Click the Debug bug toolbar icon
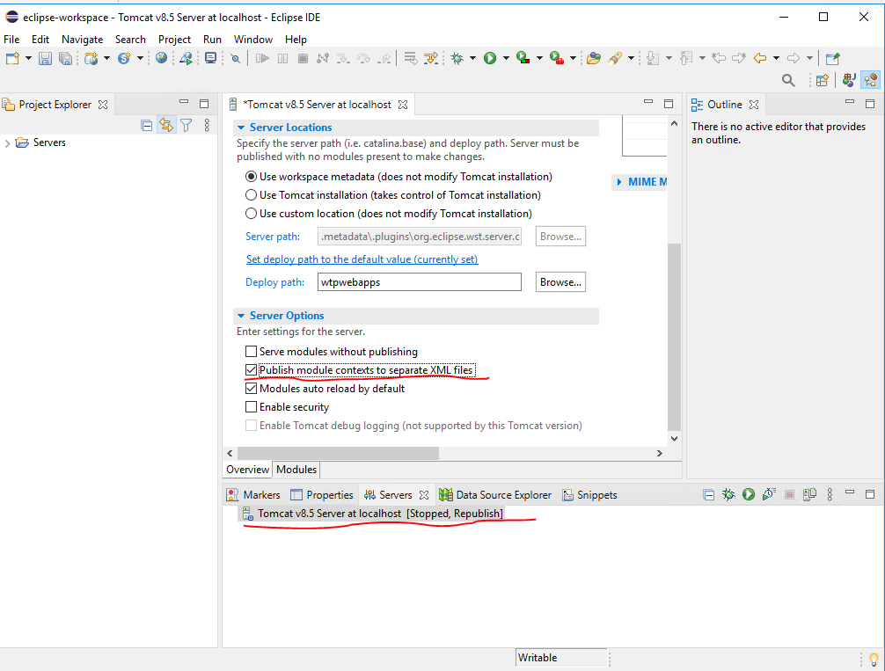The image size is (885, 671). [x=457, y=58]
